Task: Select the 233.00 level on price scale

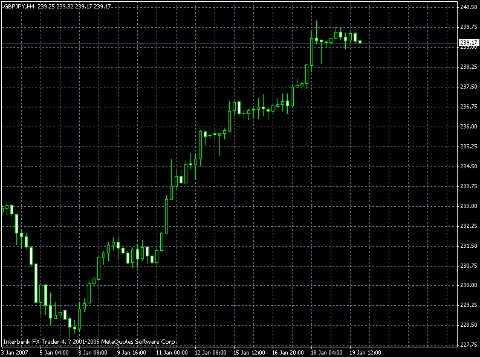Action: (x=467, y=206)
